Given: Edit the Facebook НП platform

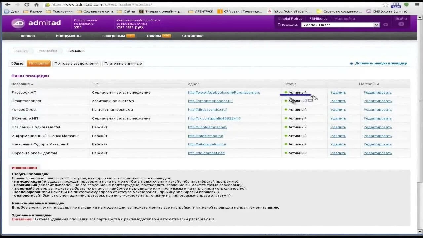Looking at the screenshot, I should [x=377, y=92].
